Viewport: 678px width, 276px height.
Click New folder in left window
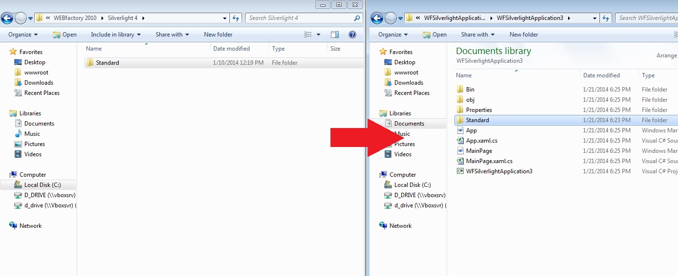pyautogui.click(x=218, y=35)
